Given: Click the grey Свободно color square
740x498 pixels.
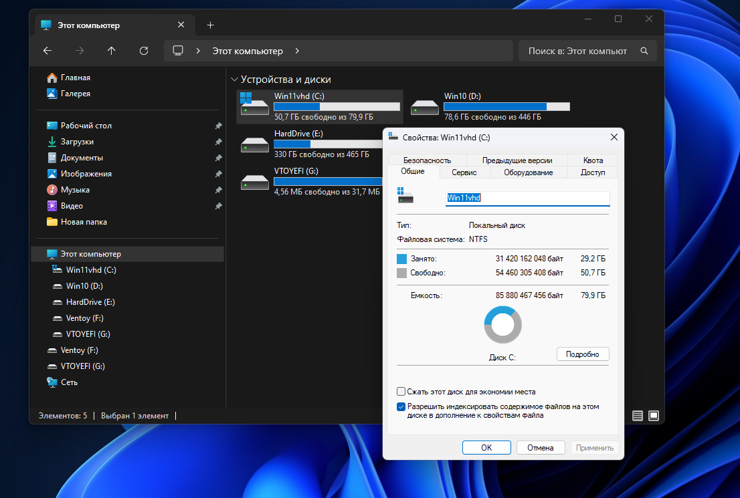Looking at the screenshot, I should click(x=401, y=273).
